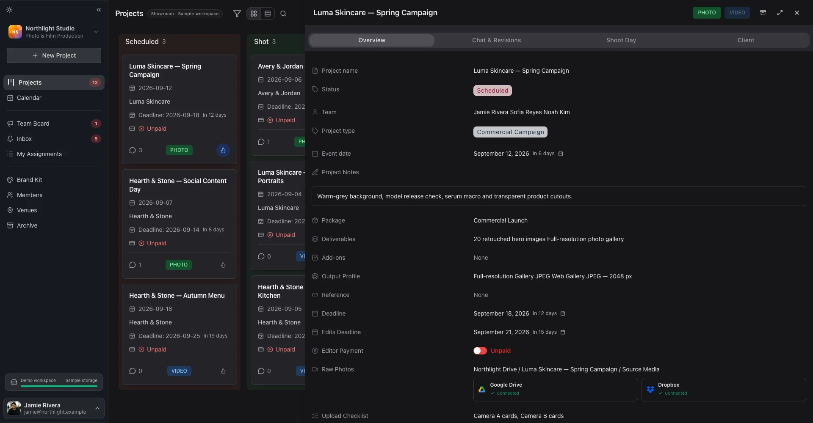Image resolution: width=813 pixels, height=423 pixels.
Task: Edit the Event date calendar icon
Action: click(x=561, y=154)
